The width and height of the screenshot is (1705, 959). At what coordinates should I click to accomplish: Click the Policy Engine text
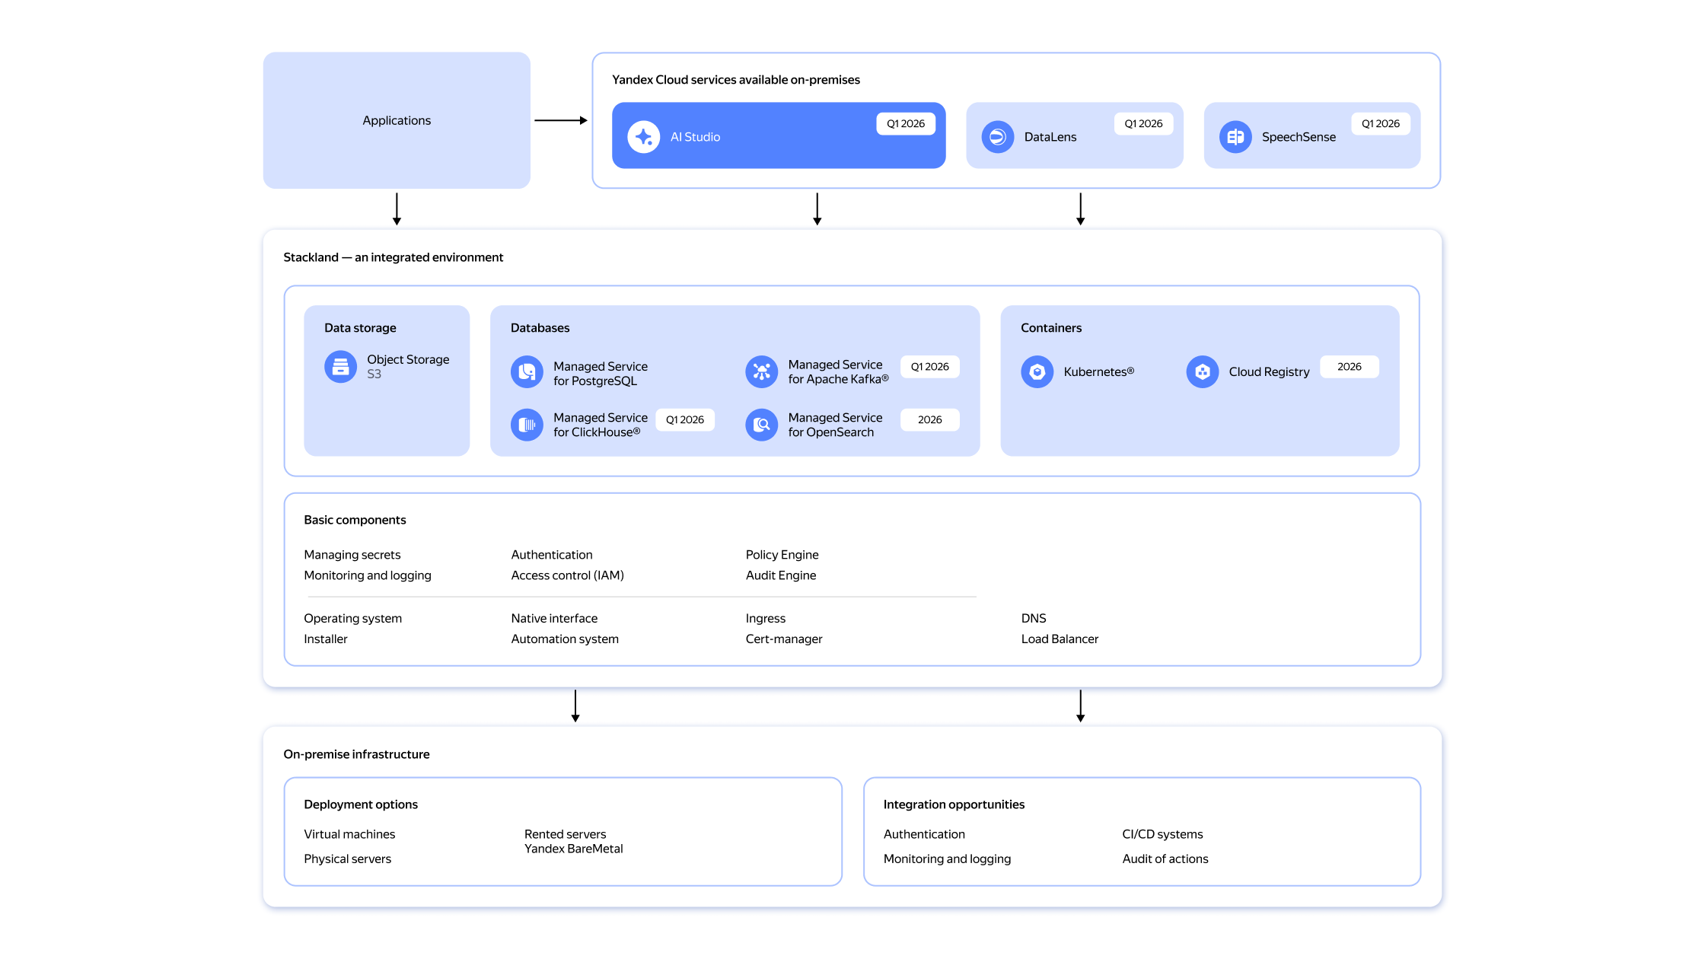pos(782,555)
